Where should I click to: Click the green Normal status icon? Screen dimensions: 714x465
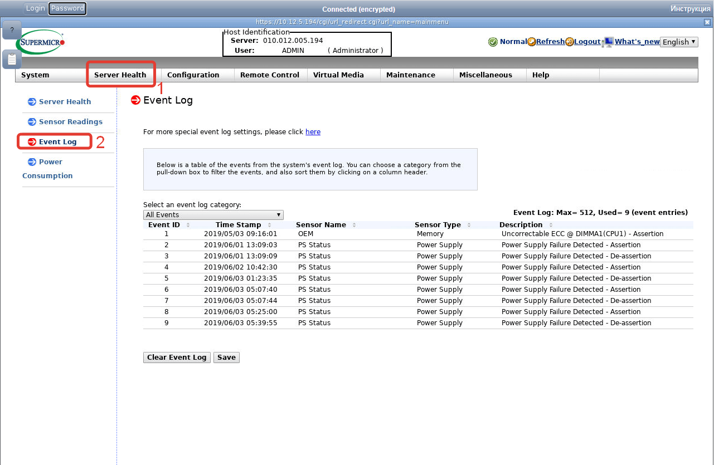click(493, 42)
